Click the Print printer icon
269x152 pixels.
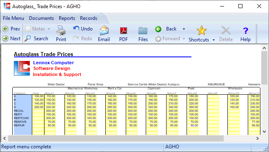(x=61, y=30)
